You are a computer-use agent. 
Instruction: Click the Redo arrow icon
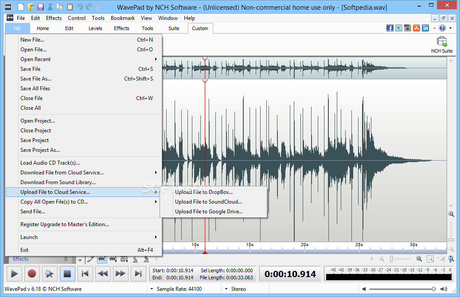[89, 7]
